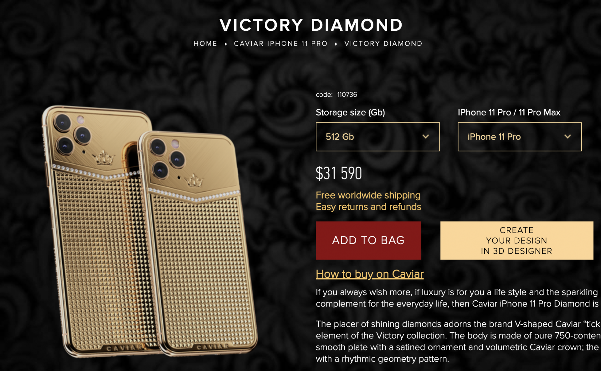Open How to buy on Caviar link
This screenshot has height=371, width=601.
pyautogui.click(x=370, y=274)
